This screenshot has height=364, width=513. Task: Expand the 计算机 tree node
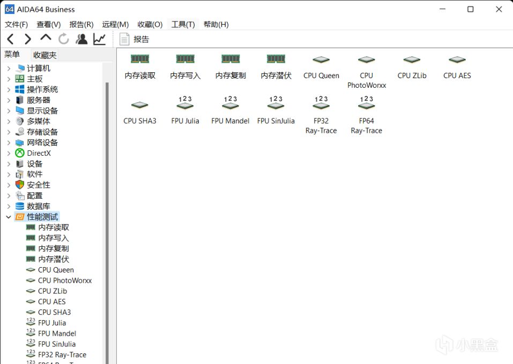point(9,69)
